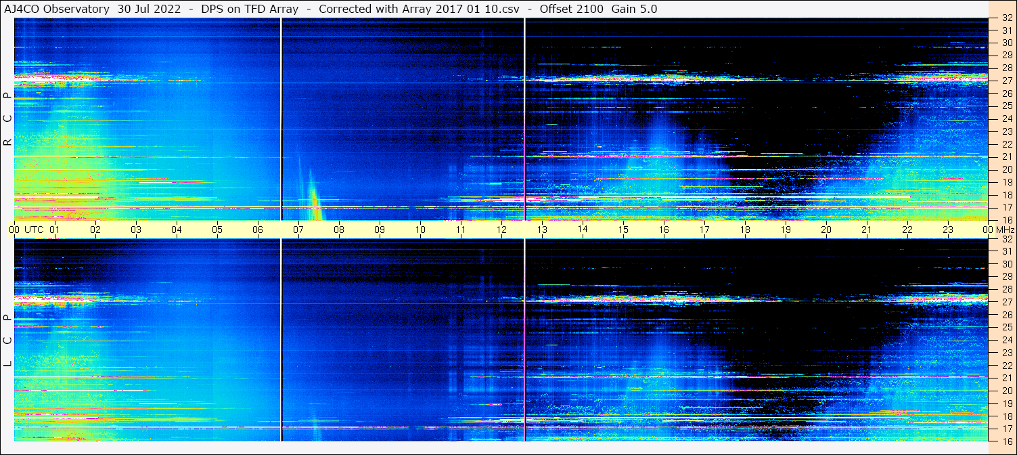Click the 23 MHz tick of RCP panel
Viewport: 1017px width, 455px height.
click(x=1006, y=131)
